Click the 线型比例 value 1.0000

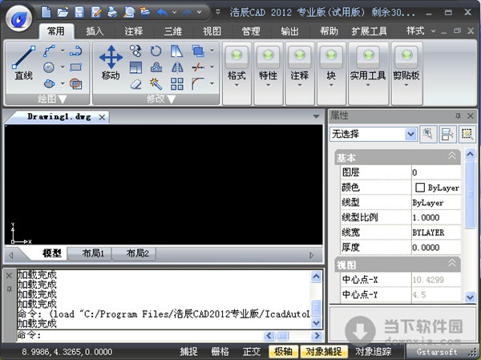click(436, 217)
